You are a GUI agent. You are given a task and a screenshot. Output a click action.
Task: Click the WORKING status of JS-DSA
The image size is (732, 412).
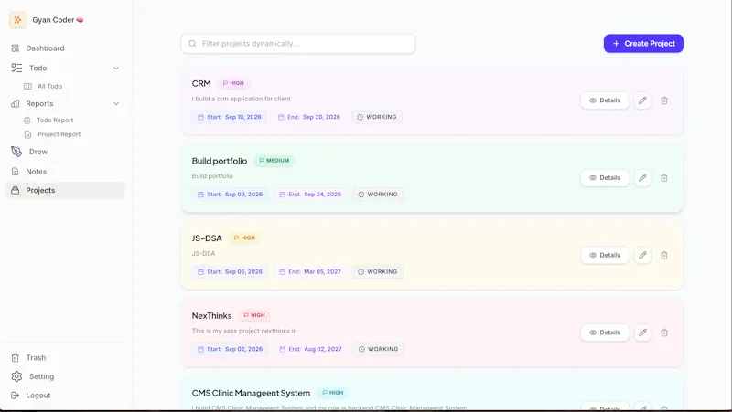coord(378,271)
